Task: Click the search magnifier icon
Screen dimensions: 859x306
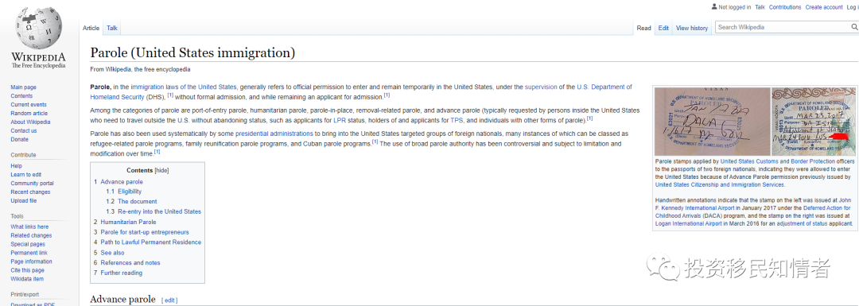Action: [x=854, y=27]
